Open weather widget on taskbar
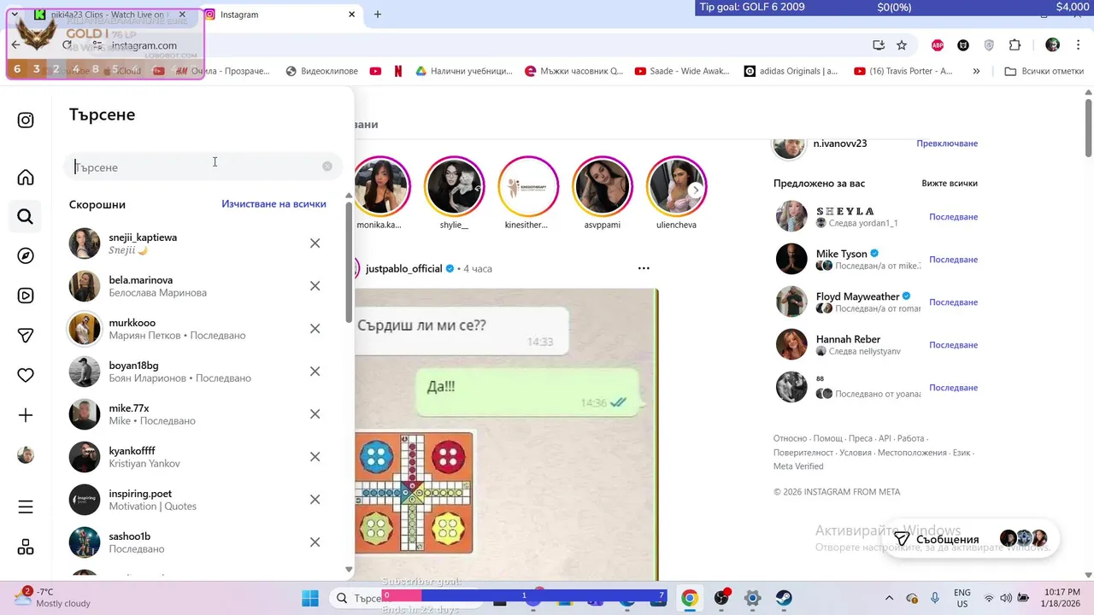 [x=53, y=598]
